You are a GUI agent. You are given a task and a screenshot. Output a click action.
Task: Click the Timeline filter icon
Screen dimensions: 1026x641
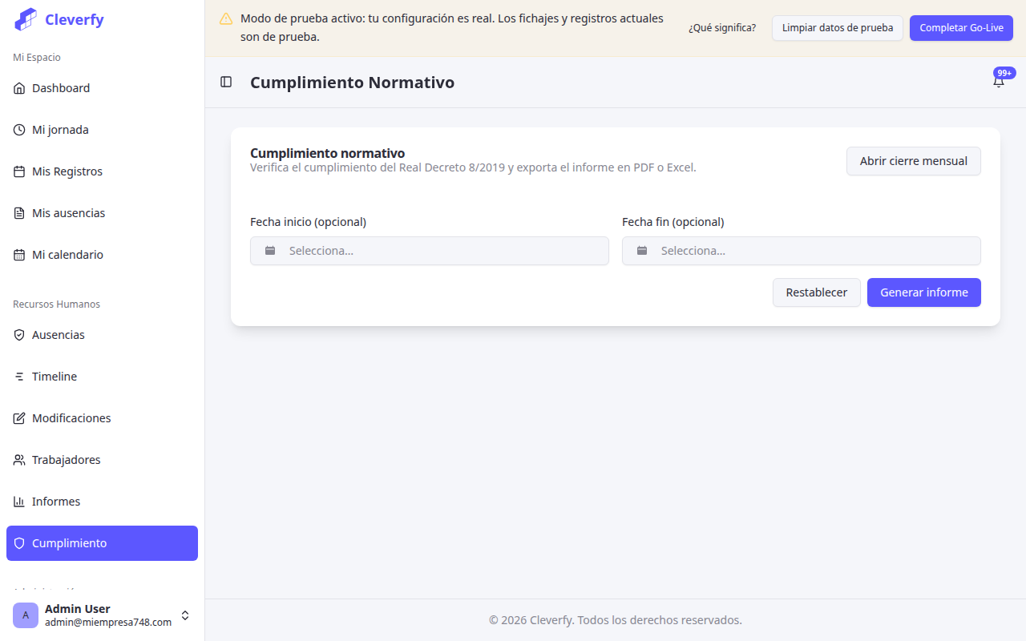pyautogui.click(x=19, y=376)
